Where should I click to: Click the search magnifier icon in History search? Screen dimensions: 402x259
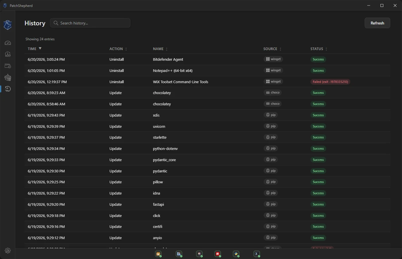click(x=56, y=23)
